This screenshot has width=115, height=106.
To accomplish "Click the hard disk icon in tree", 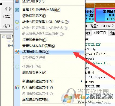I will (x=9, y=37).
